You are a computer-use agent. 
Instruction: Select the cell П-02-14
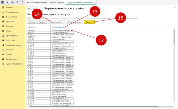[x=39, y=55]
